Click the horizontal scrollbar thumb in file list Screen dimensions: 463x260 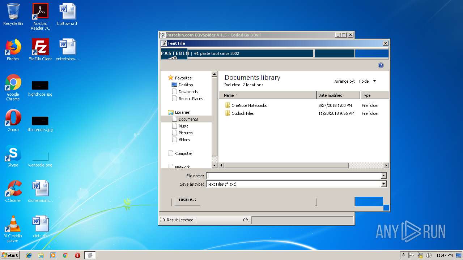pyautogui.click(x=286, y=165)
